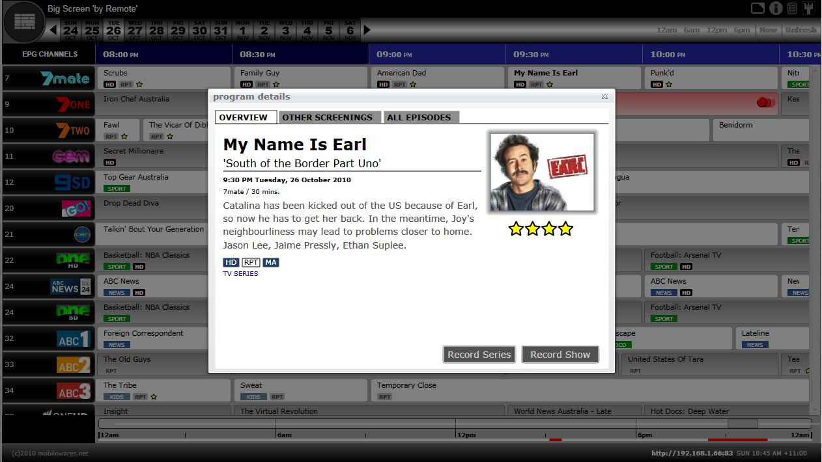
Task: Select the 7TWO channel logo
Action: coord(72,130)
